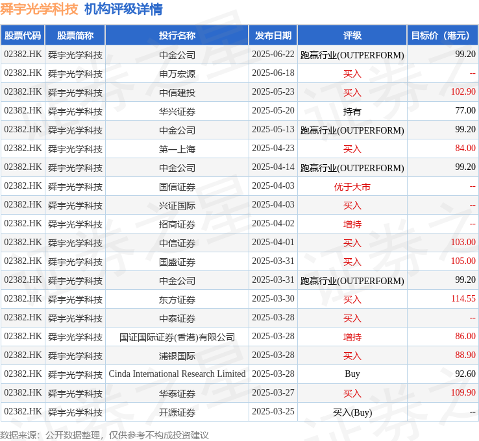Select the 开源证券 bank name cell
This screenshot has height=441, width=479.
pyautogui.click(x=177, y=412)
